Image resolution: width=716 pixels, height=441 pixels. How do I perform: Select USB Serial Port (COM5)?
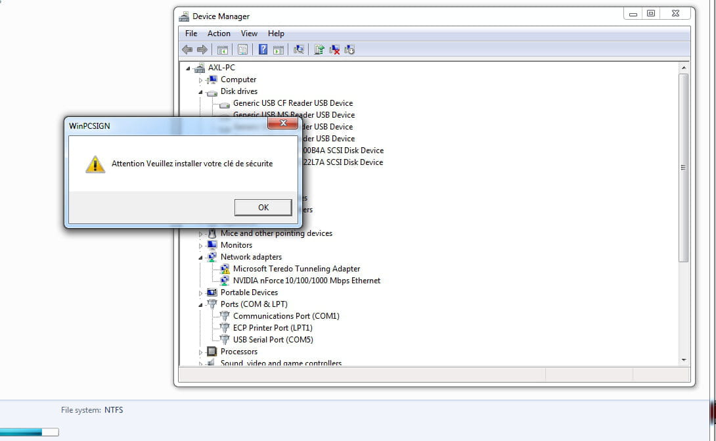point(273,340)
